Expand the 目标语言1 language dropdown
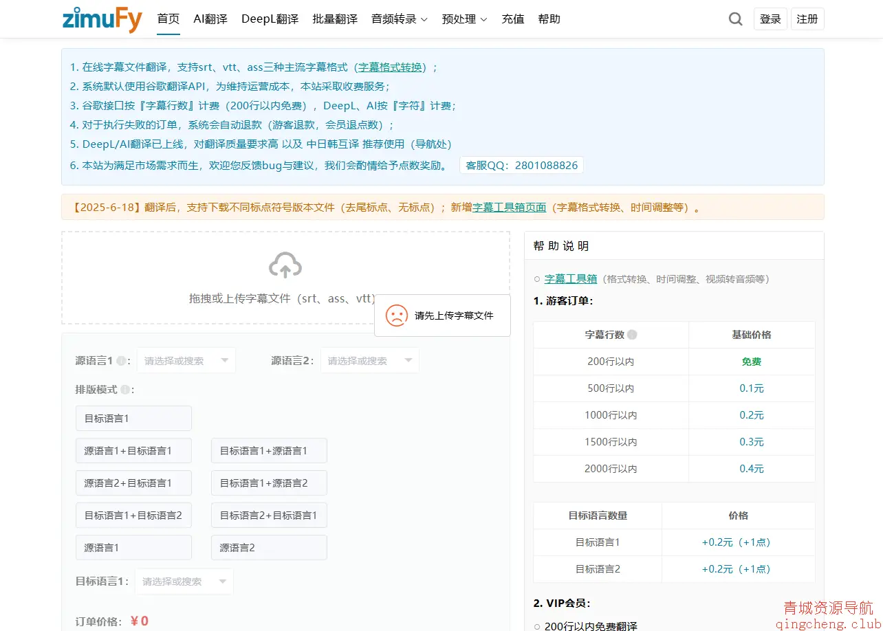The image size is (883, 631). tap(184, 582)
